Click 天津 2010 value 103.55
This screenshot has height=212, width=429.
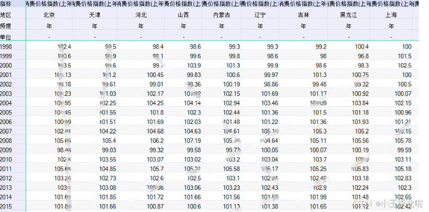pyautogui.click(x=108, y=159)
